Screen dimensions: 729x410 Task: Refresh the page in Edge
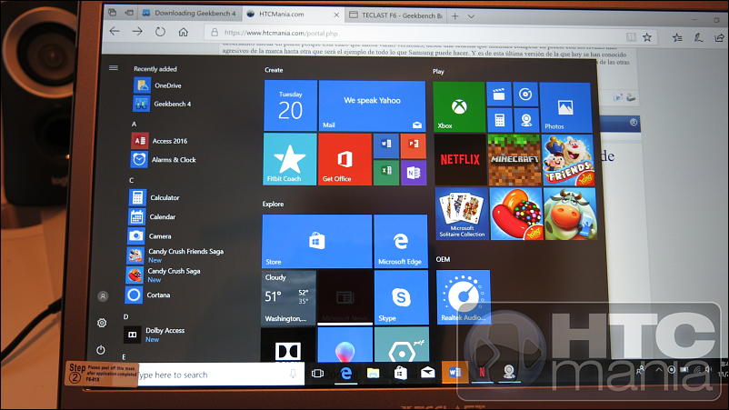tap(160, 32)
